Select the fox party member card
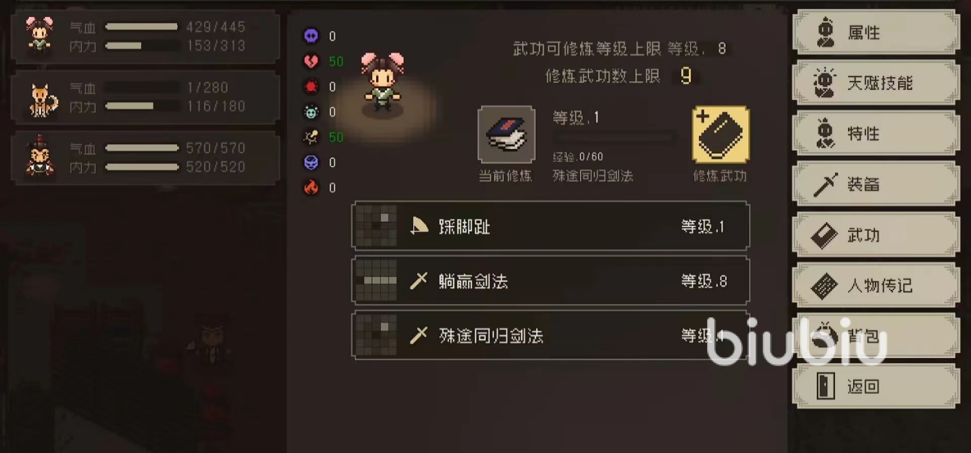The height and width of the screenshot is (453, 971). pyautogui.click(x=145, y=97)
